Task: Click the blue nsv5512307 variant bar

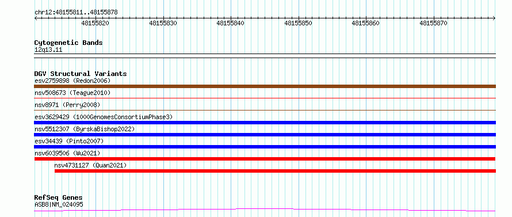Action: point(265,135)
